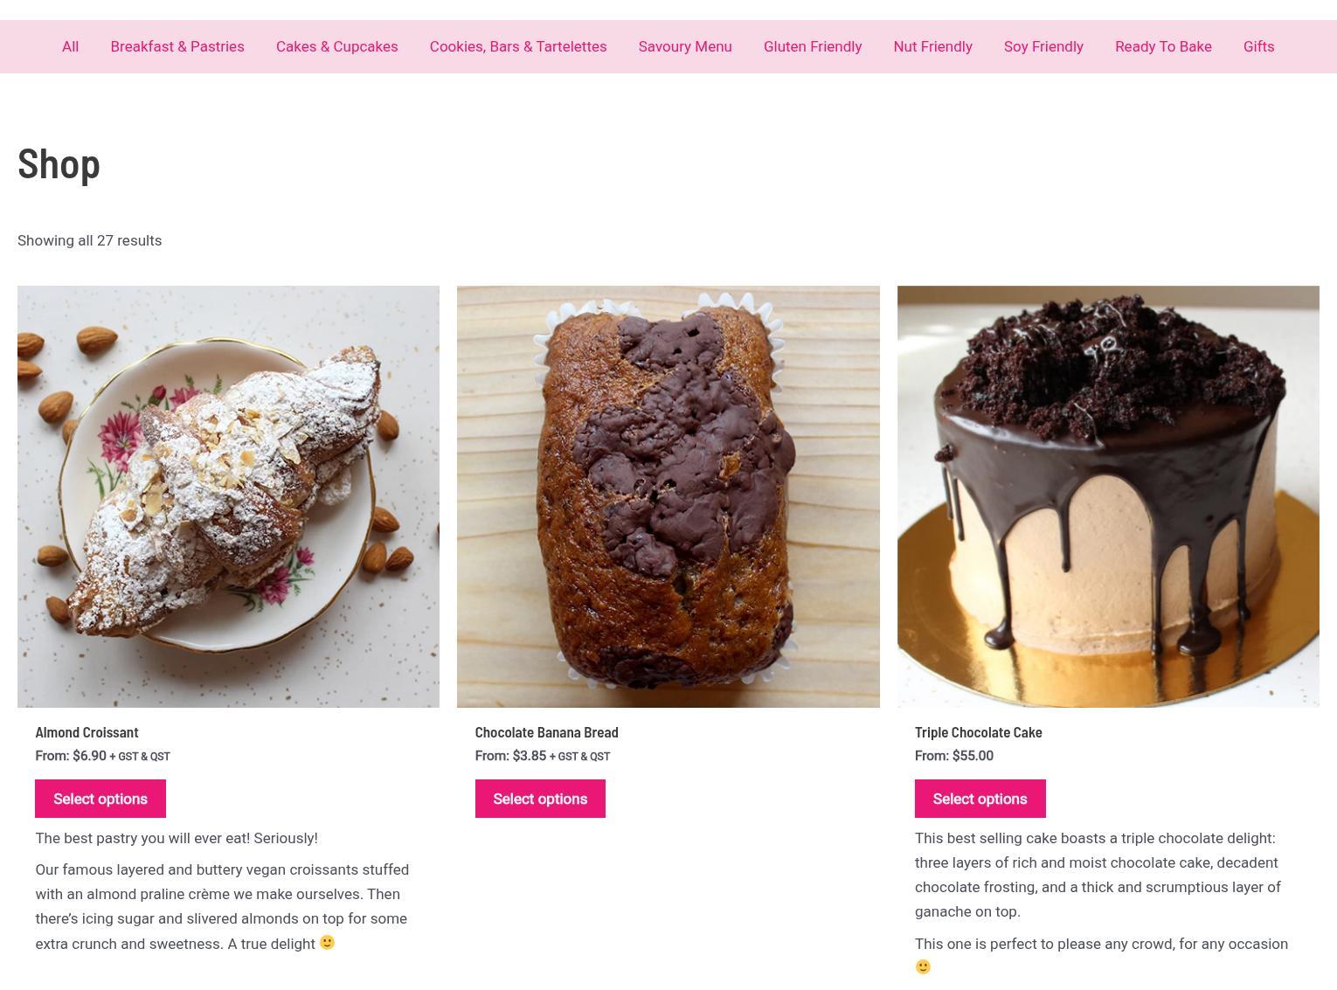Open the Gifts category

(1258, 47)
